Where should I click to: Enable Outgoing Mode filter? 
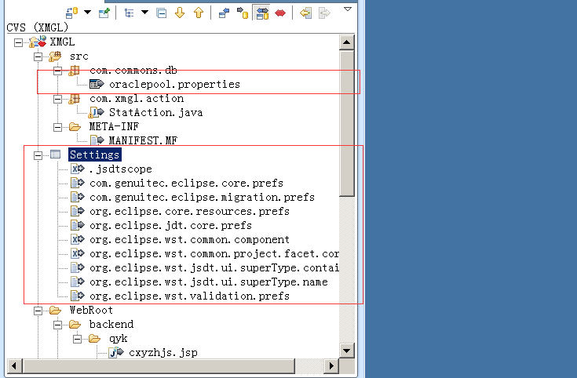point(243,13)
